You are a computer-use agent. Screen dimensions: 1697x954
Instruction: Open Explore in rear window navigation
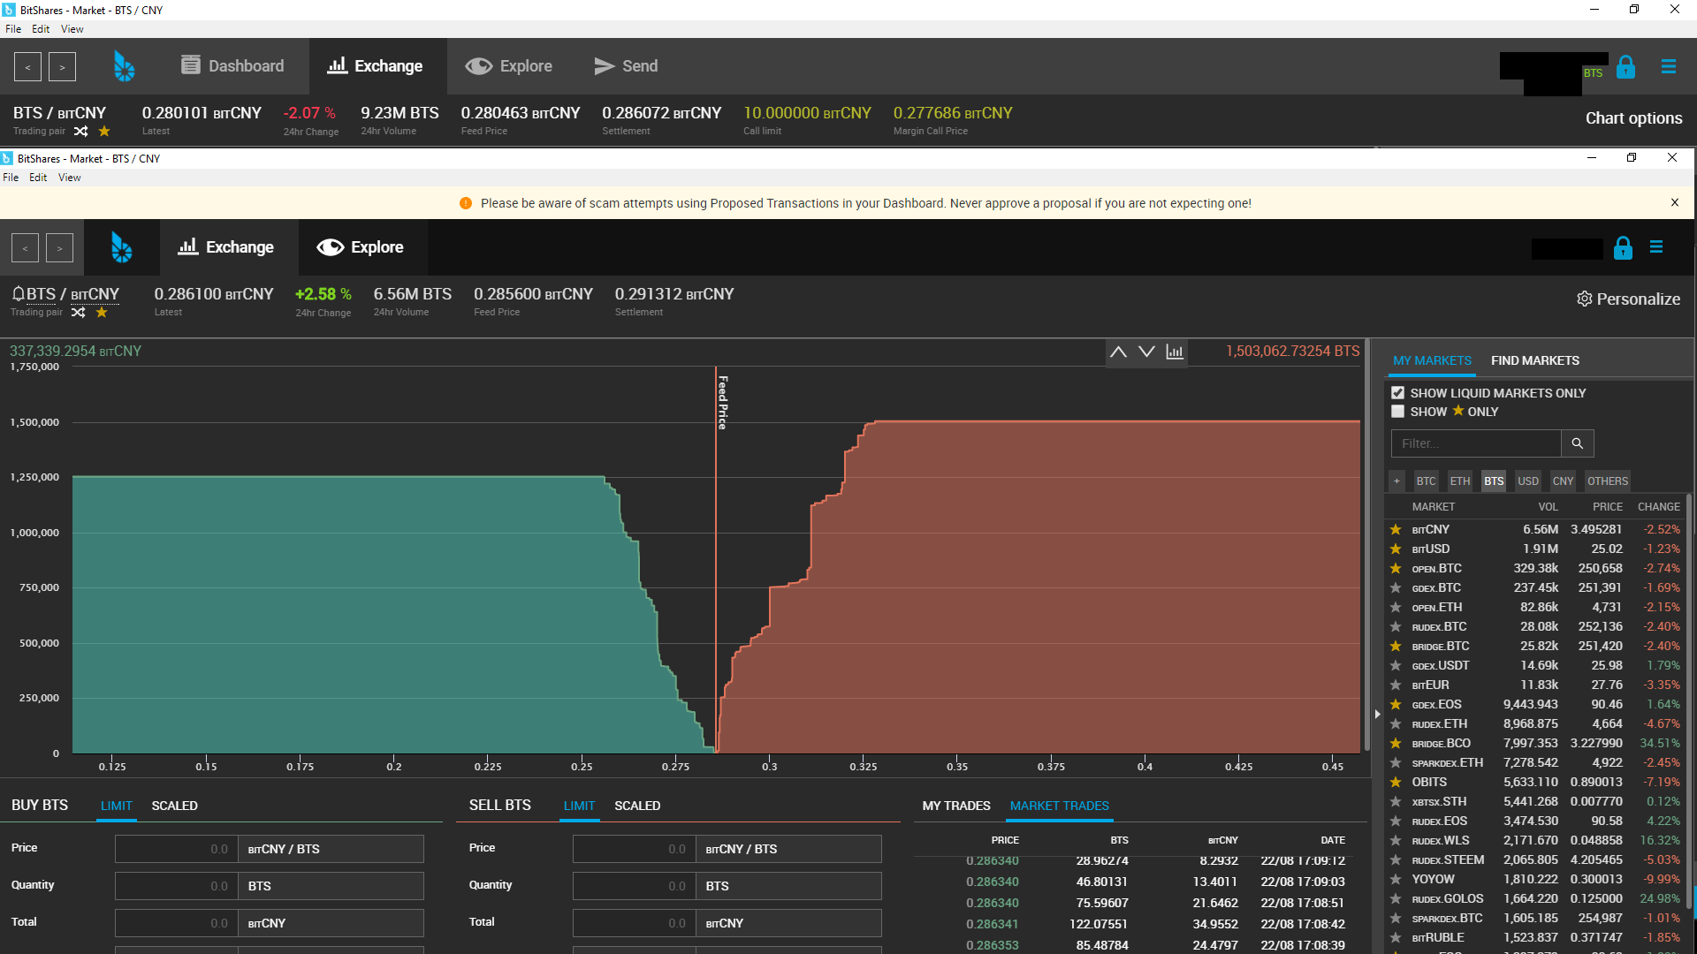(x=509, y=66)
